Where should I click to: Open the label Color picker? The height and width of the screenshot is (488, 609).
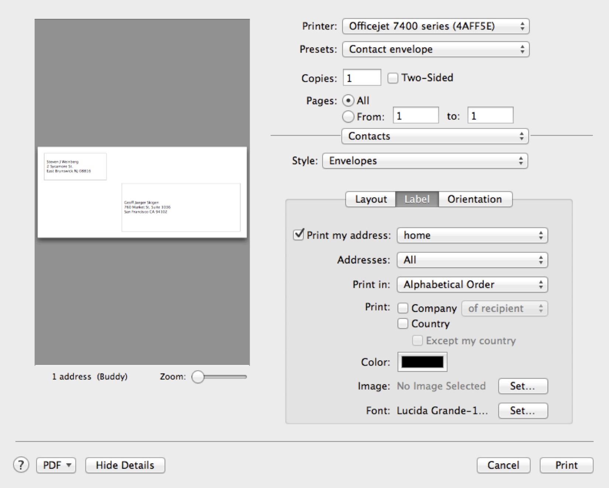[x=422, y=362]
